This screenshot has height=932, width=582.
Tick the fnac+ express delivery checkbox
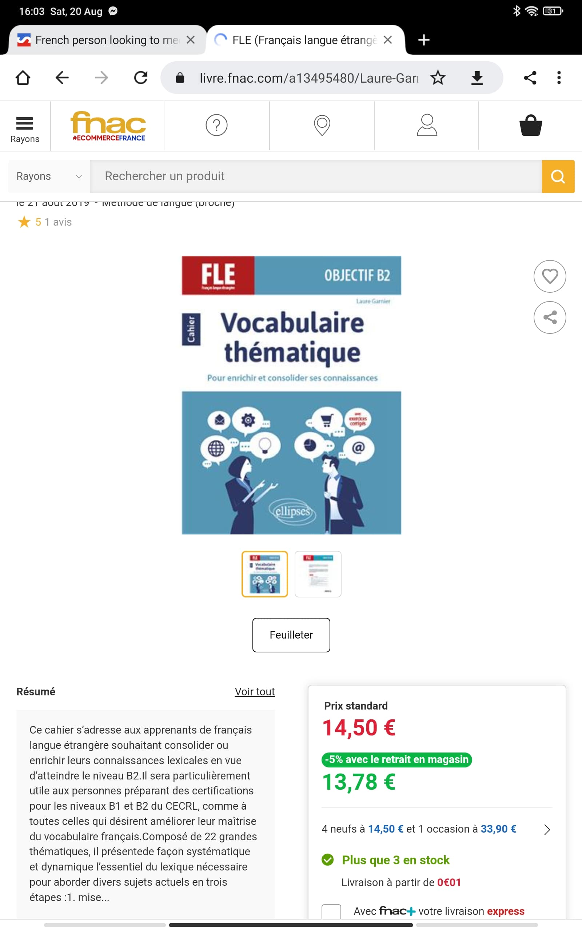point(331,911)
